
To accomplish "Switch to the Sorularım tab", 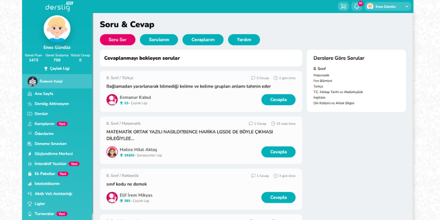I will (159, 40).
